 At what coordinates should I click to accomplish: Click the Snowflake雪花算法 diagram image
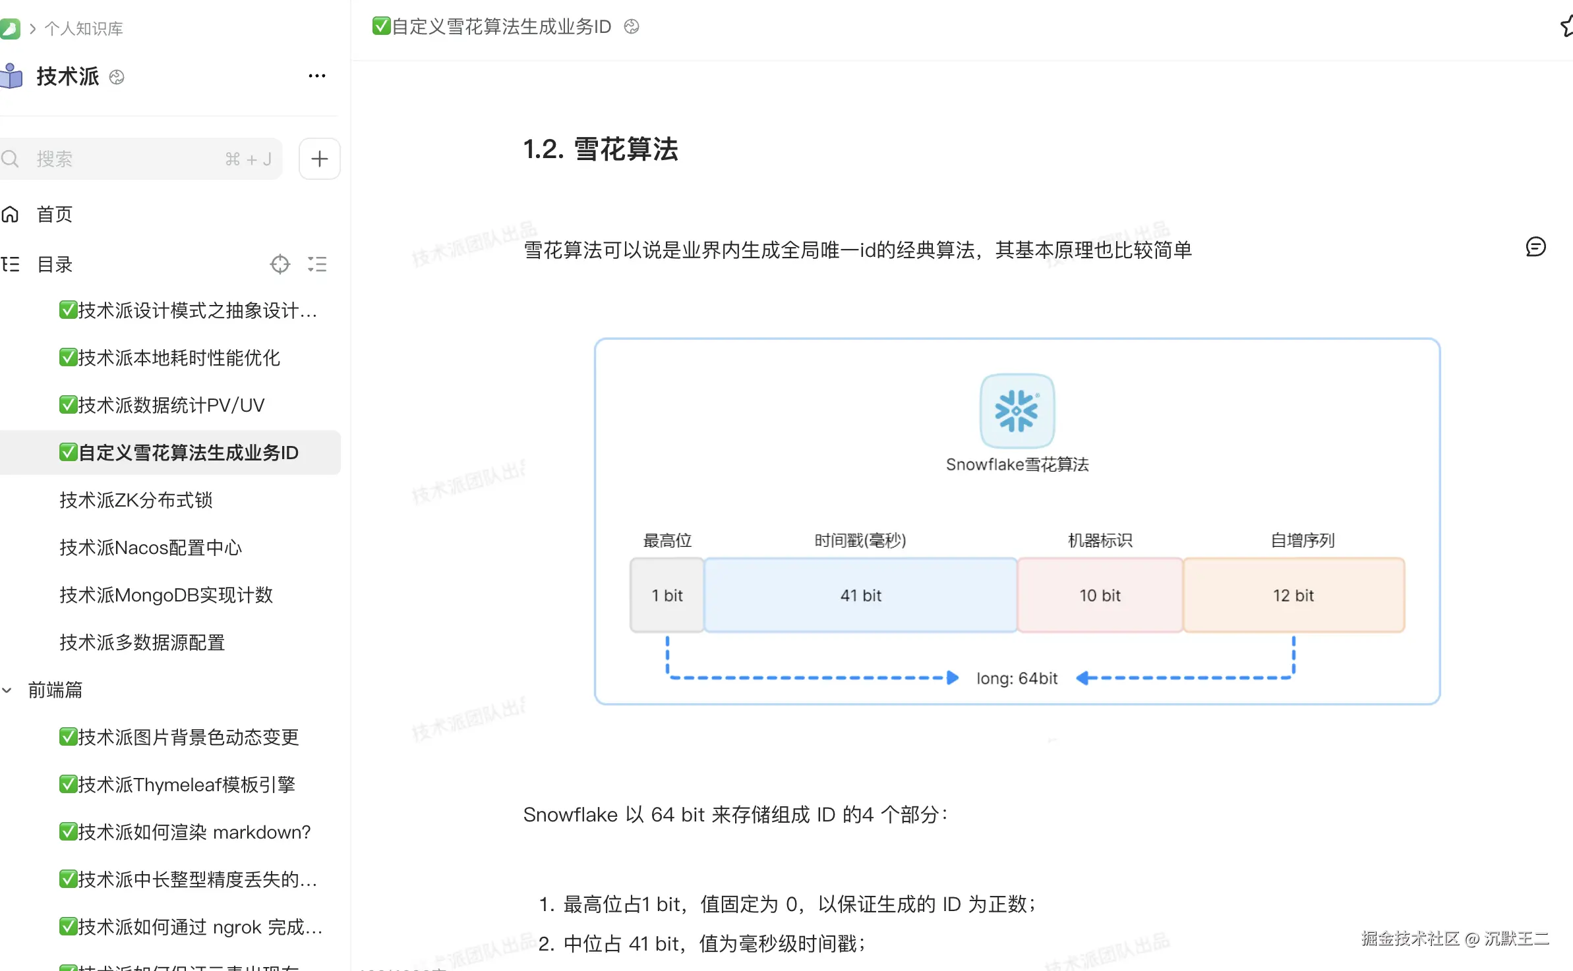tap(1017, 521)
